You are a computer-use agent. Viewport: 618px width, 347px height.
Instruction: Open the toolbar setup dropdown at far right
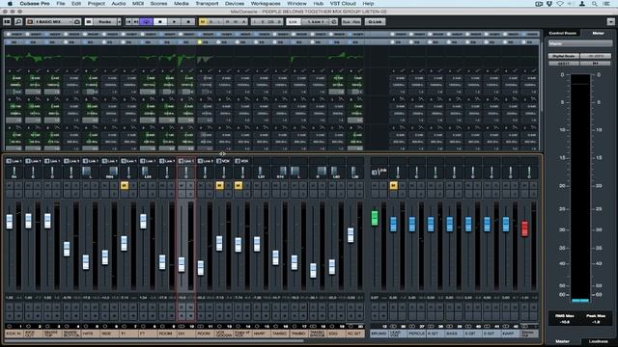tap(611, 21)
